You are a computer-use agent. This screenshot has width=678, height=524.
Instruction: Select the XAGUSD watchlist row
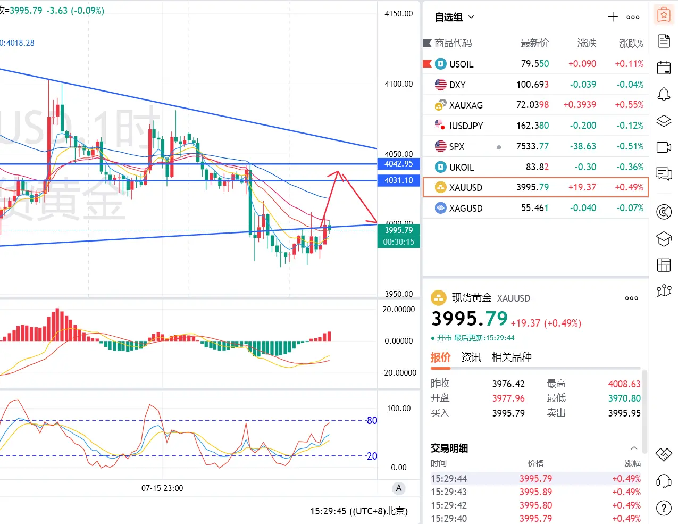(x=535, y=208)
